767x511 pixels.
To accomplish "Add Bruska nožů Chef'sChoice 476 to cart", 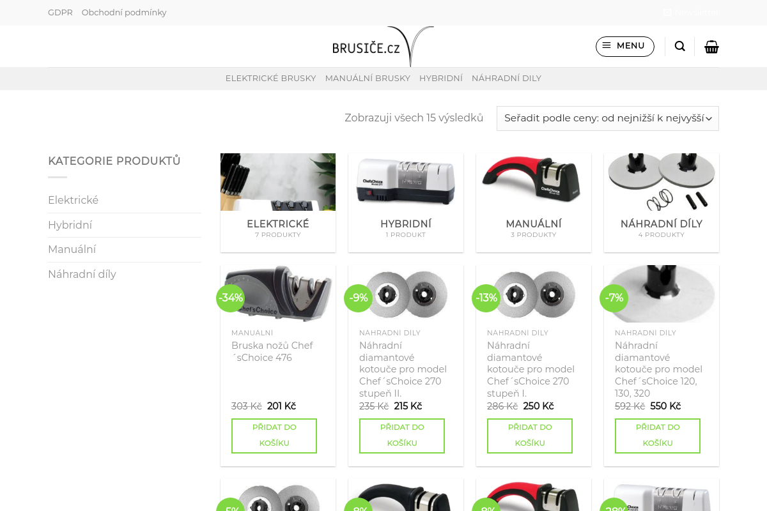I will (x=274, y=436).
